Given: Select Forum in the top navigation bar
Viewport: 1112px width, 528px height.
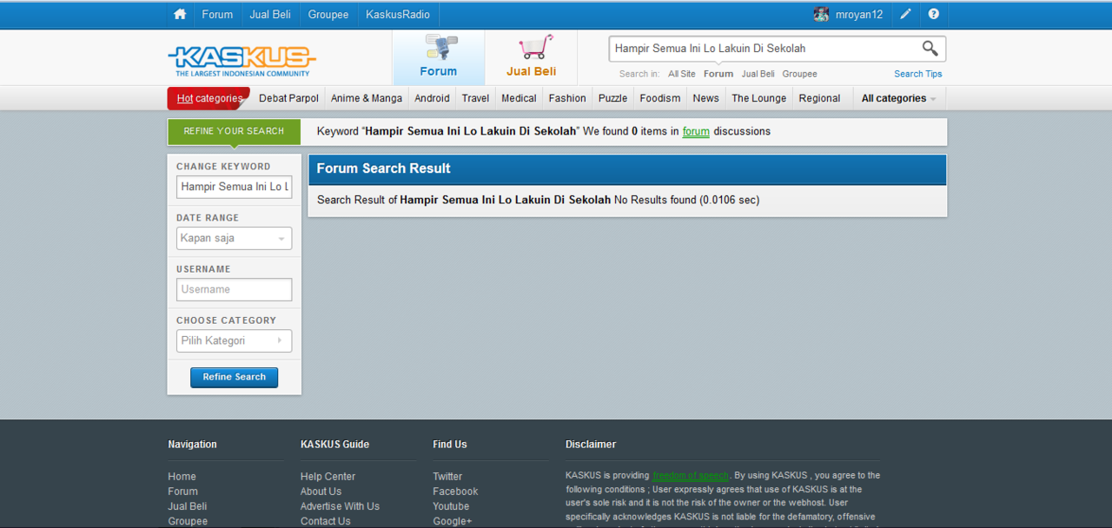Looking at the screenshot, I should pos(217,14).
